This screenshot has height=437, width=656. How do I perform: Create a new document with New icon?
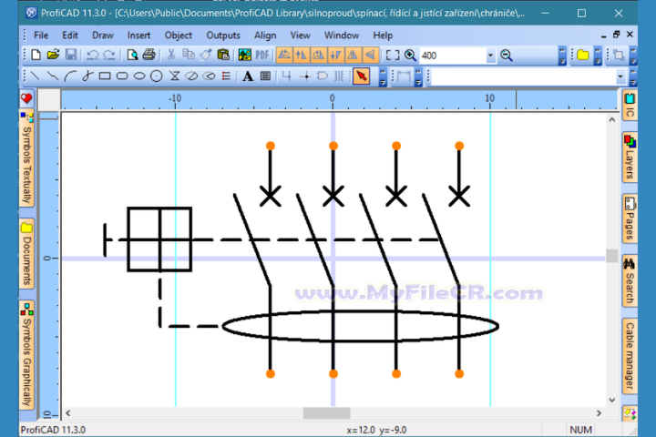point(36,55)
